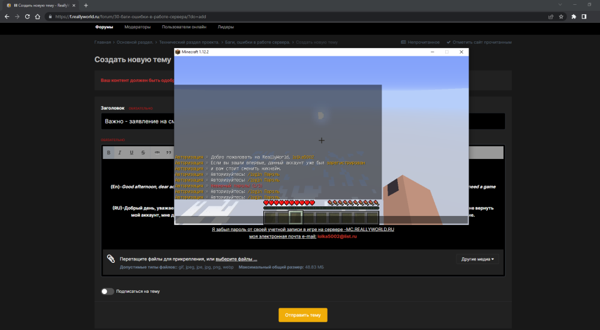Open the 'Модераторы' navigation item
Screen dimensions: 600x330
tap(137, 27)
